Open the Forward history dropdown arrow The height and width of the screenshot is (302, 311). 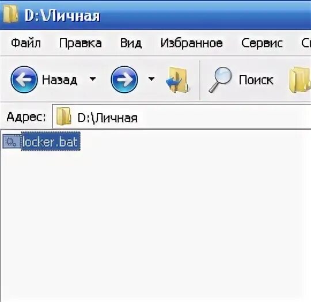point(151,79)
